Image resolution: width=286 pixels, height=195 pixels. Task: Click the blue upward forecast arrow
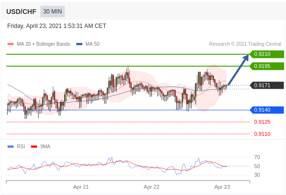click(x=238, y=70)
